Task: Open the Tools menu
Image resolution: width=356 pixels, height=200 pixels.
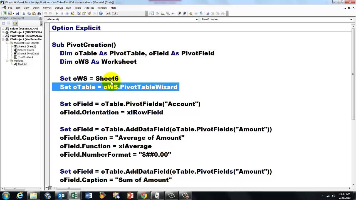Action: coord(78,8)
